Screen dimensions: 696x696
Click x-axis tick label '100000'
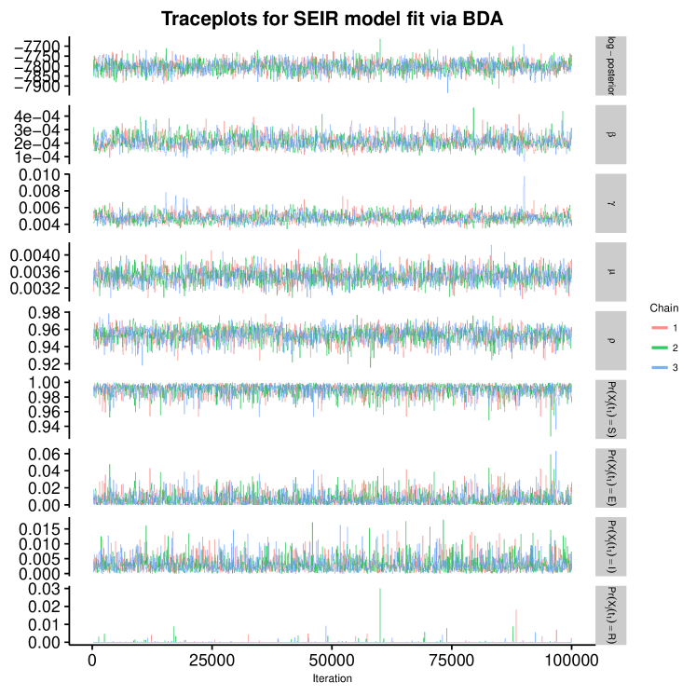tap(571, 660)
